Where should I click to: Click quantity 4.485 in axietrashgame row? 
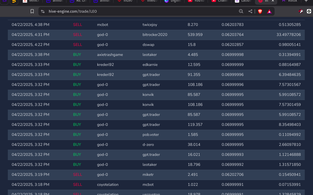tap(193, 55)
